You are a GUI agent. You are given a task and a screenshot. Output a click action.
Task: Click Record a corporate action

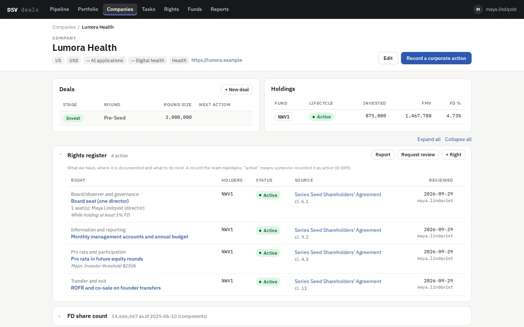[436, 58]
